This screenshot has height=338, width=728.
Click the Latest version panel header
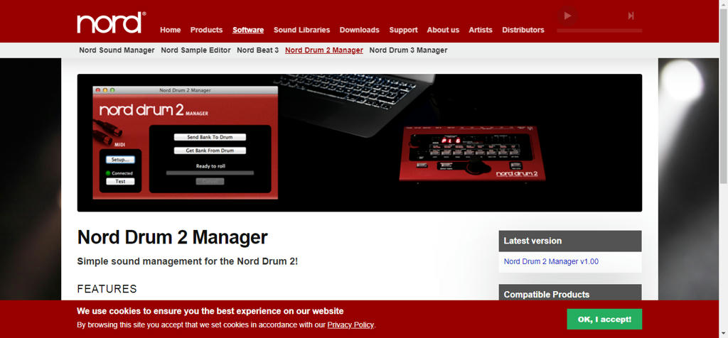coord(570,241)
